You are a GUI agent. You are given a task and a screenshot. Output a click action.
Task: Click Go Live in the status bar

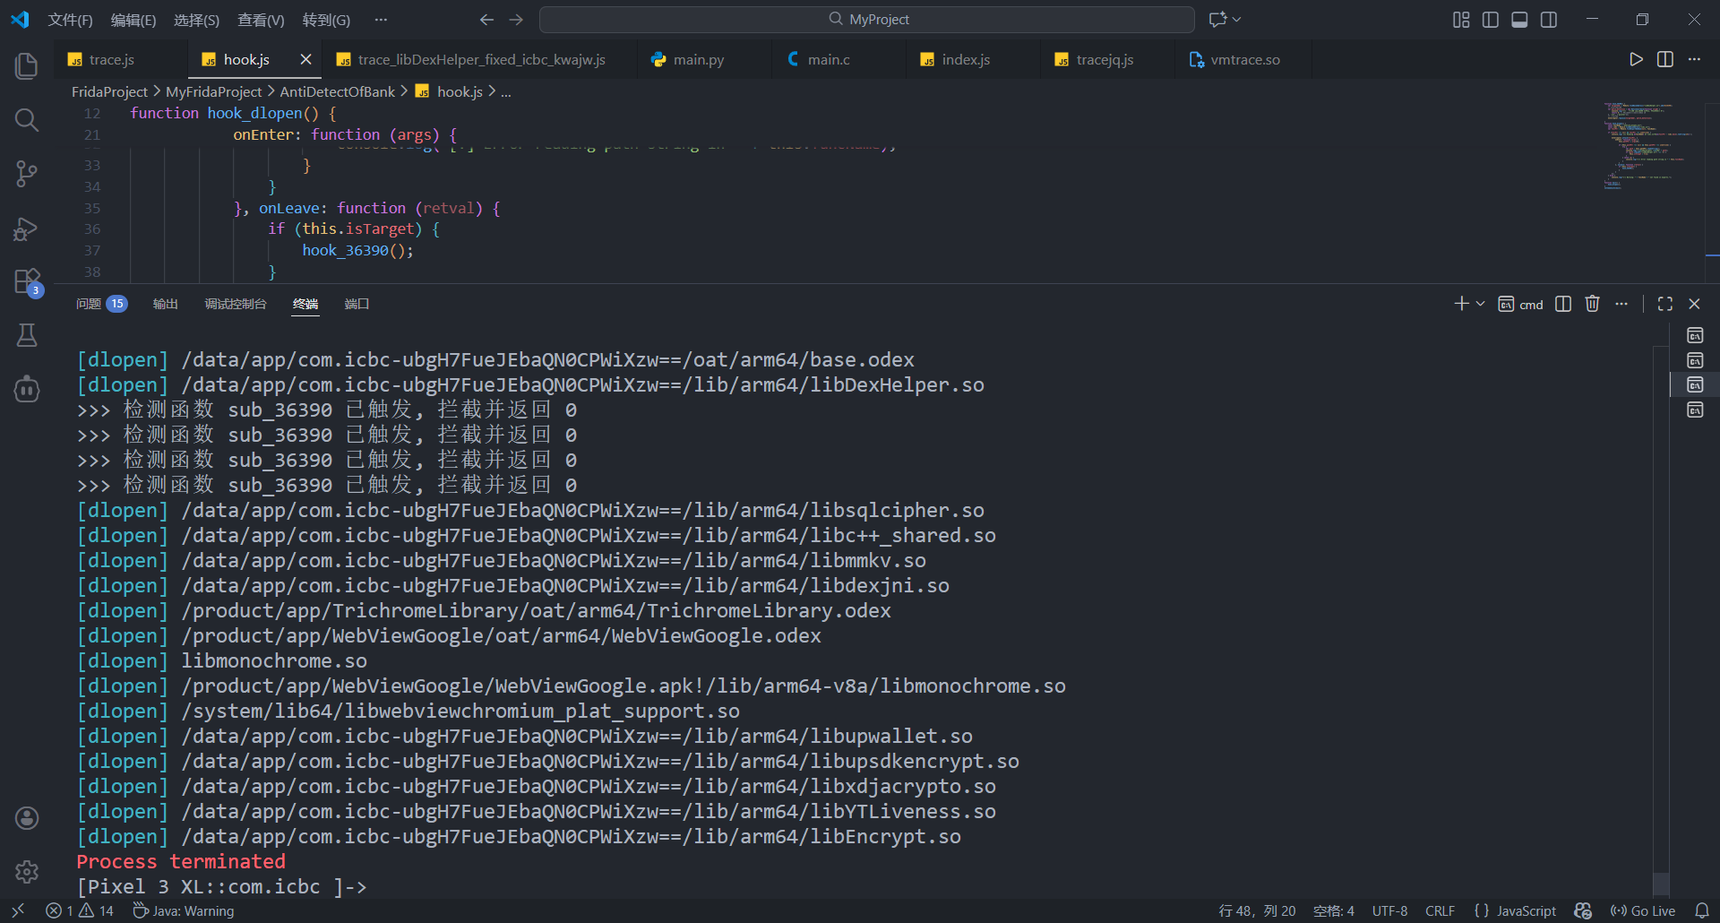(1643, 910)
